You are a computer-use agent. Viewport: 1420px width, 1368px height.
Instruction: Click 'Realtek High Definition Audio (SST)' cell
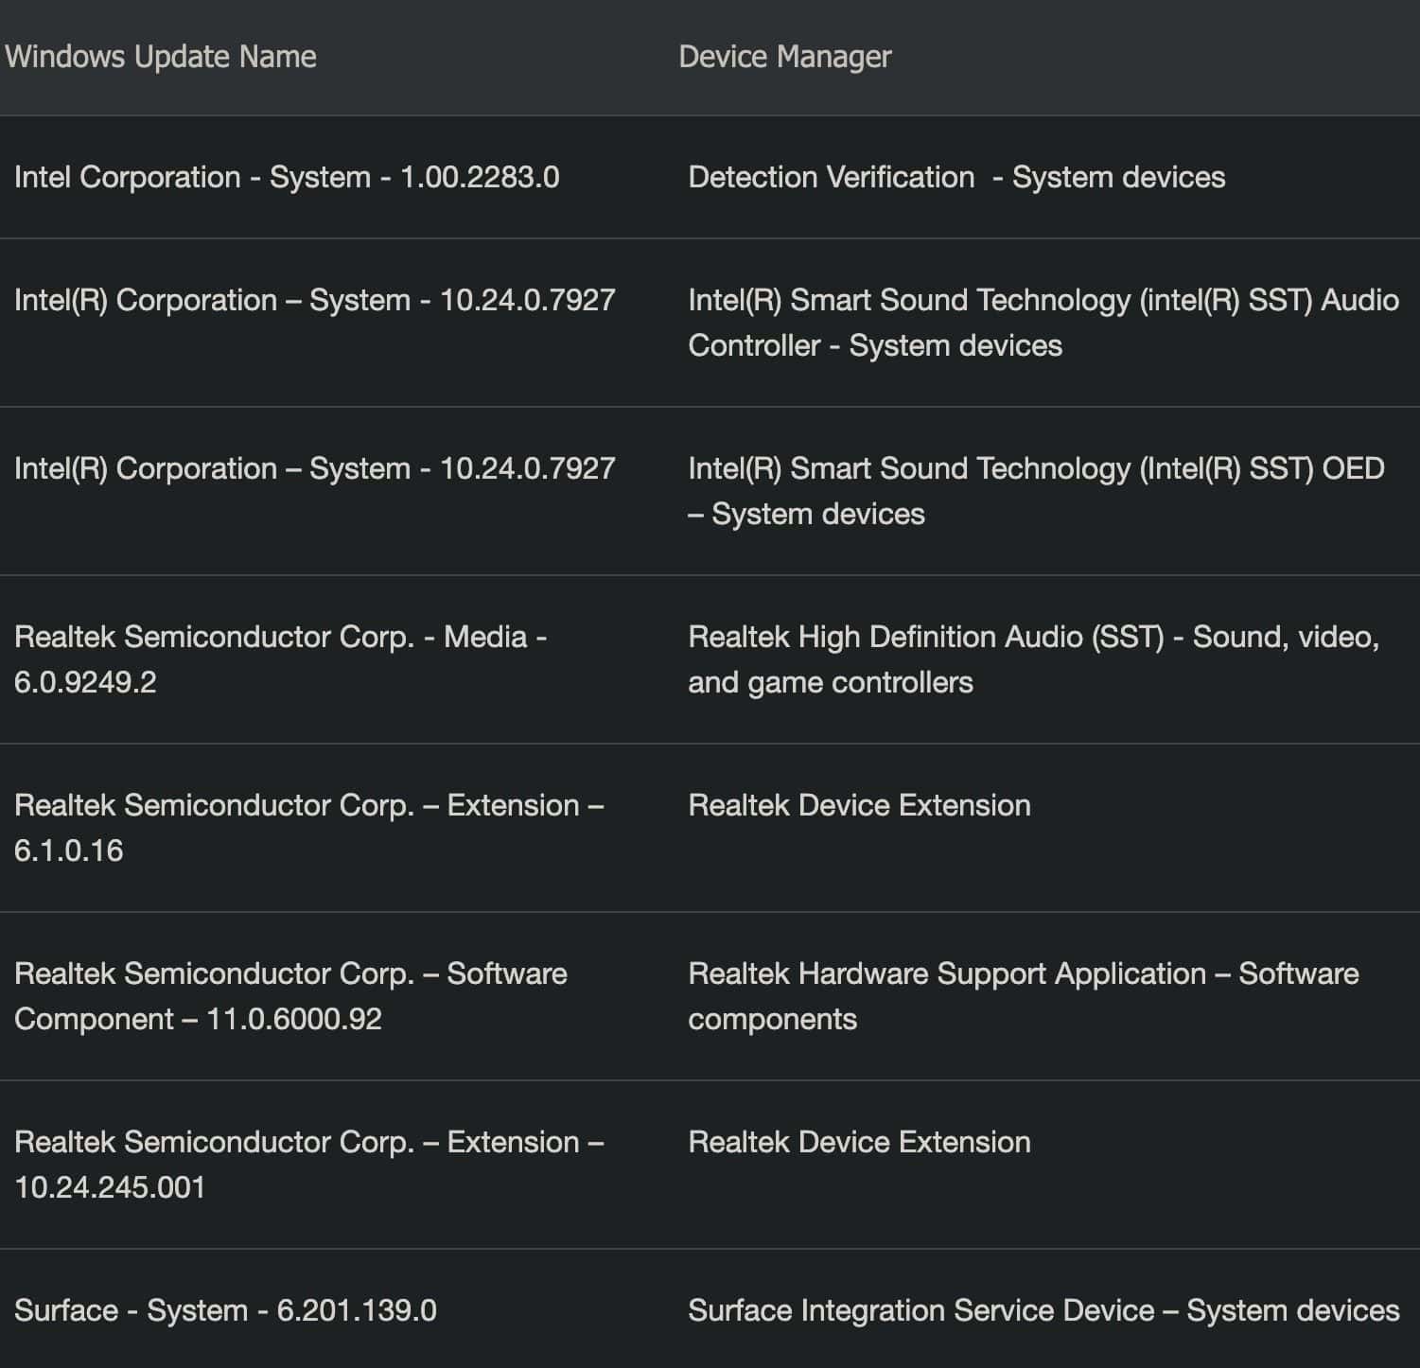(x=1034, y=659)
